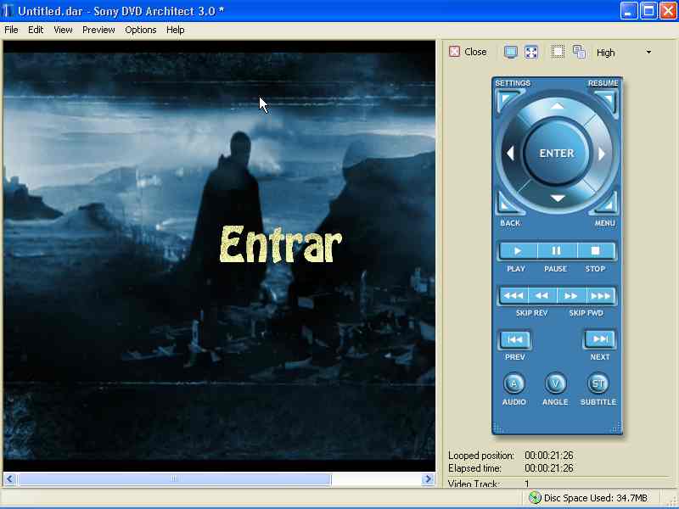This screenshot has height=509, width=679.
Task: Open the Edit menu
Action: point(36,30)
